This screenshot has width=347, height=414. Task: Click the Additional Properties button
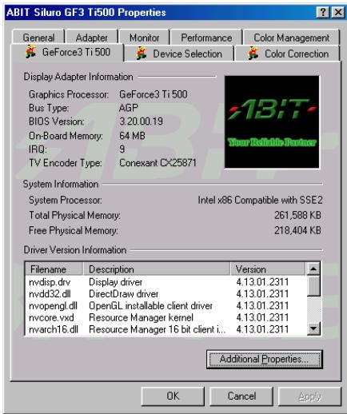(265, 359)
